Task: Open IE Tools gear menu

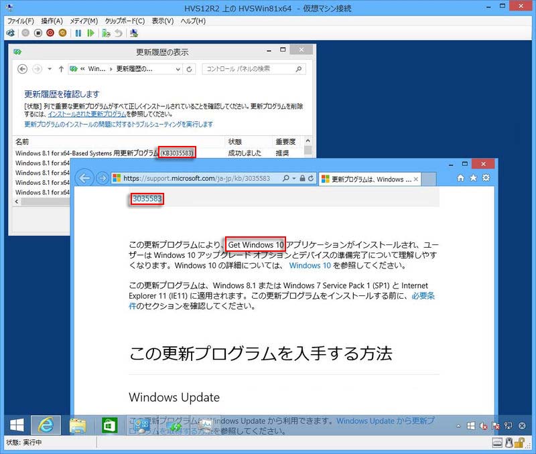Action: click(x=486, y=177)
